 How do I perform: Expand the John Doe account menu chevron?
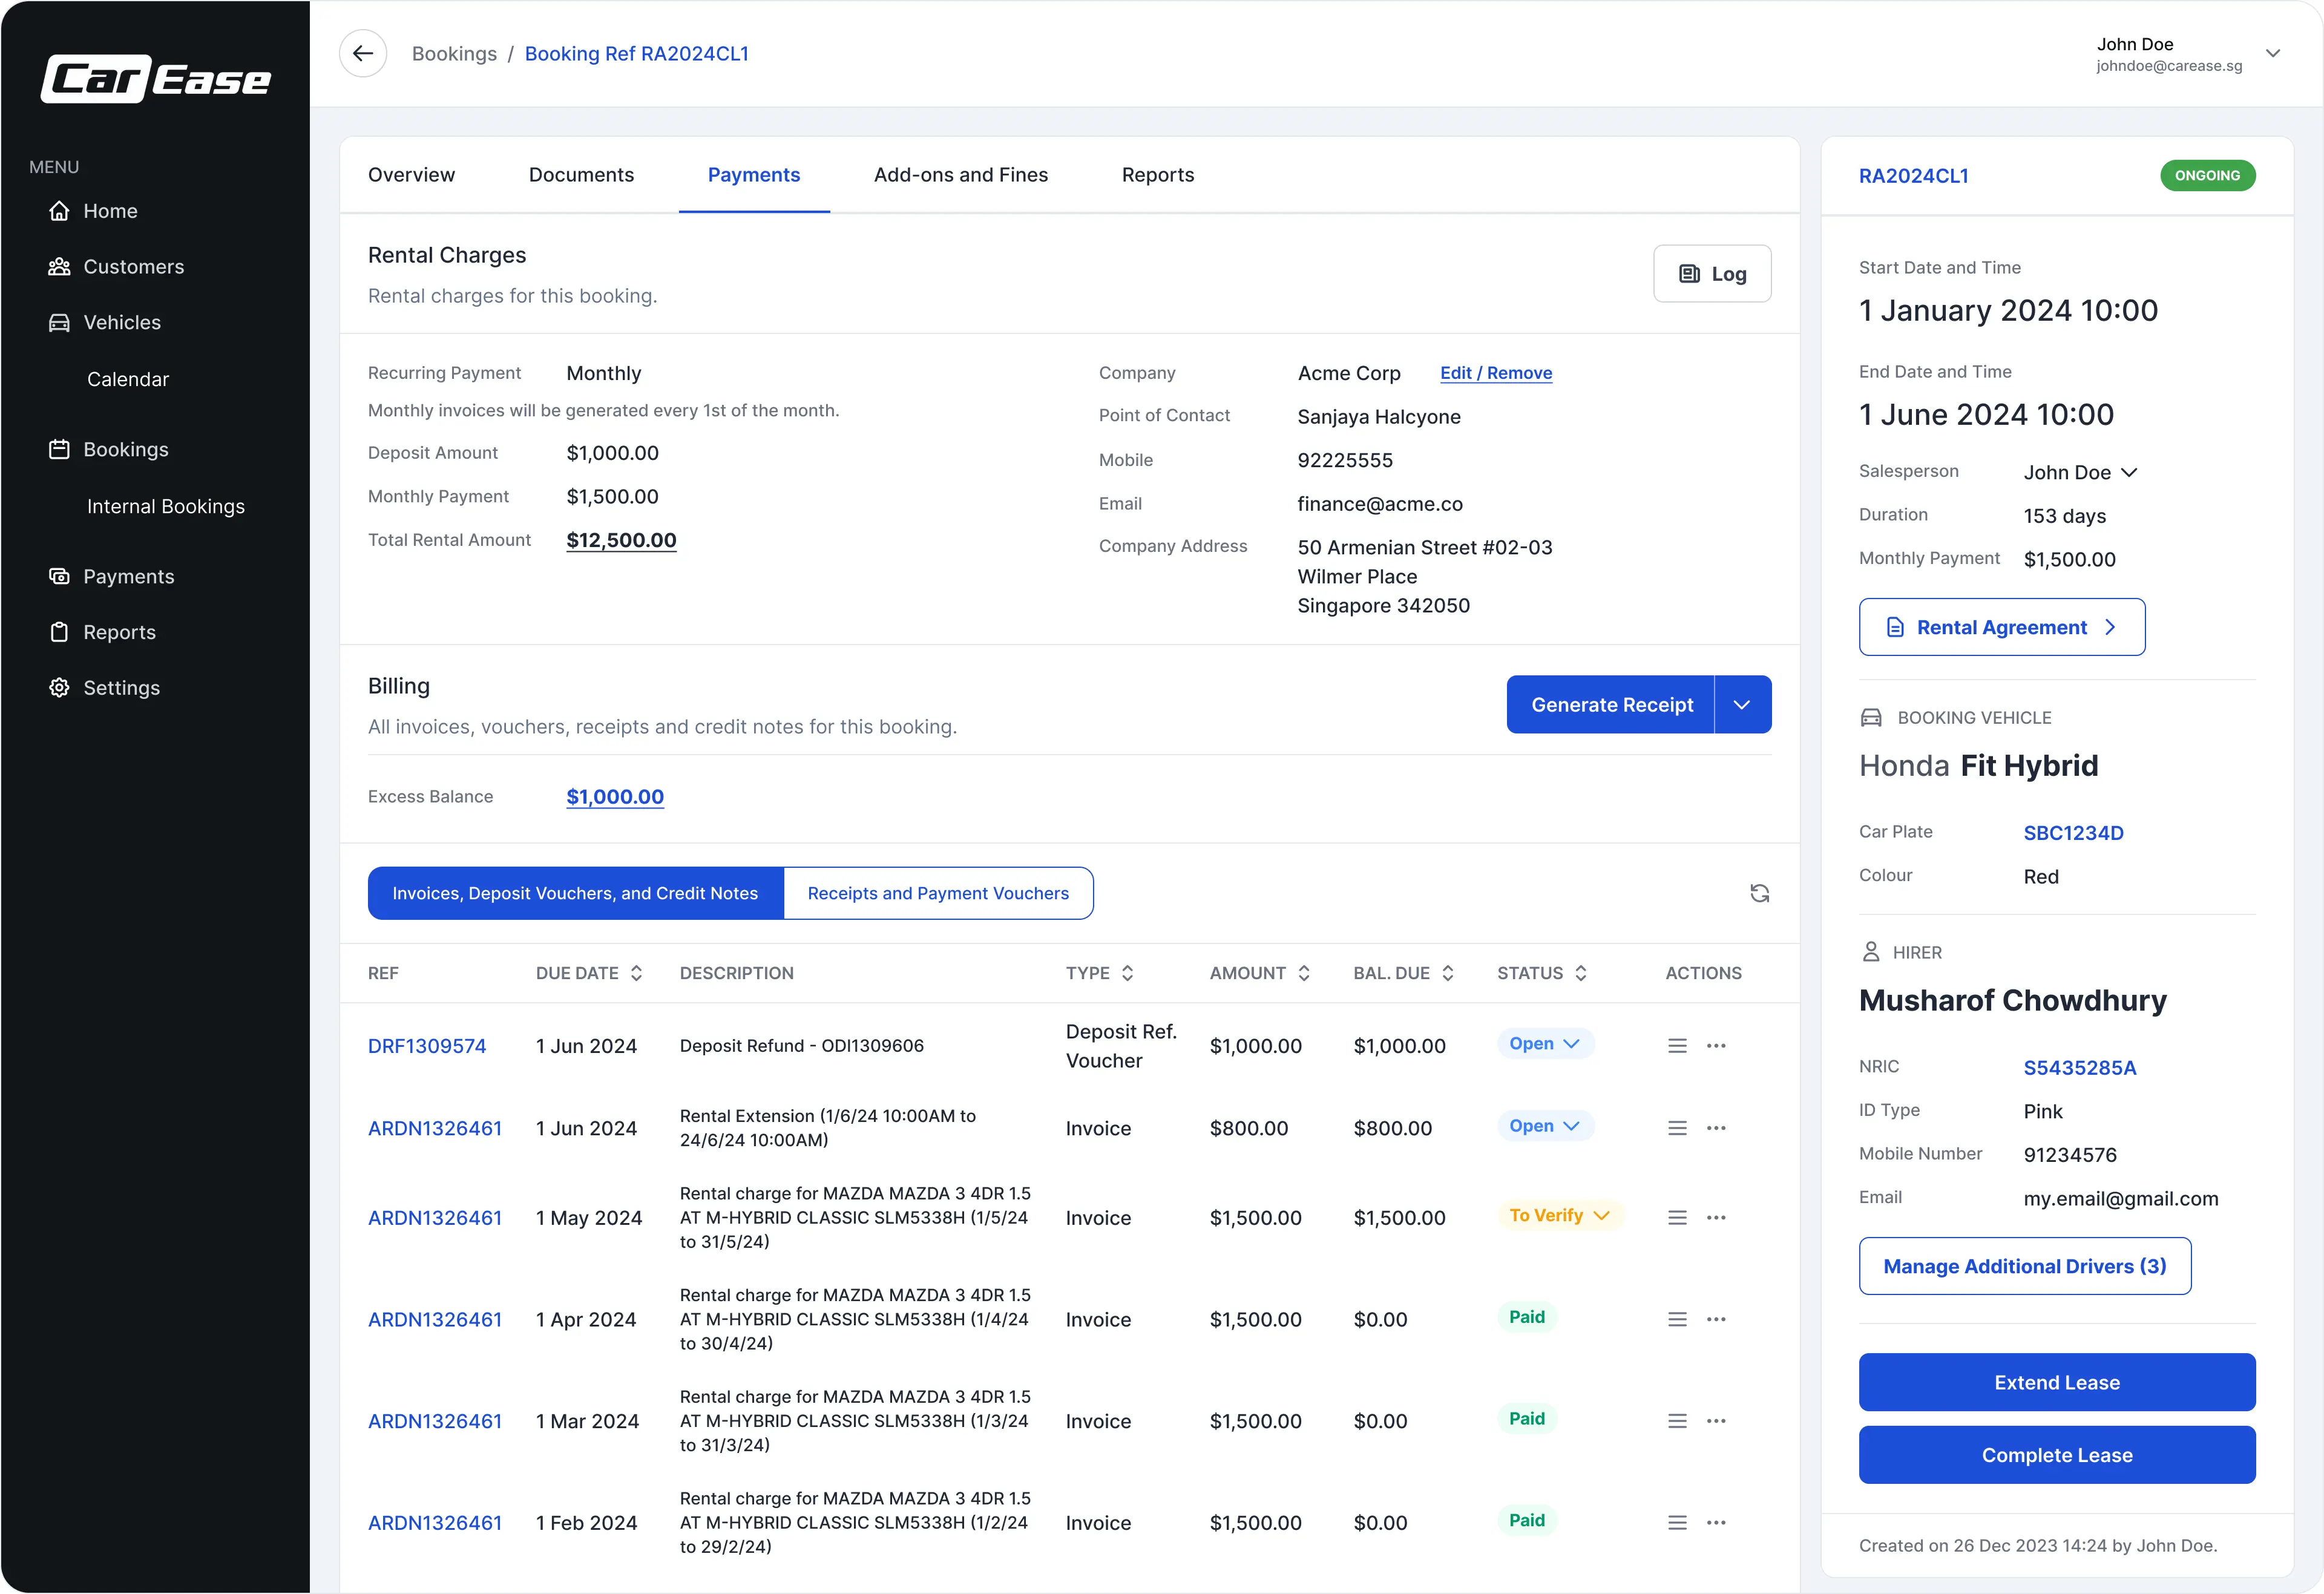2272,53
